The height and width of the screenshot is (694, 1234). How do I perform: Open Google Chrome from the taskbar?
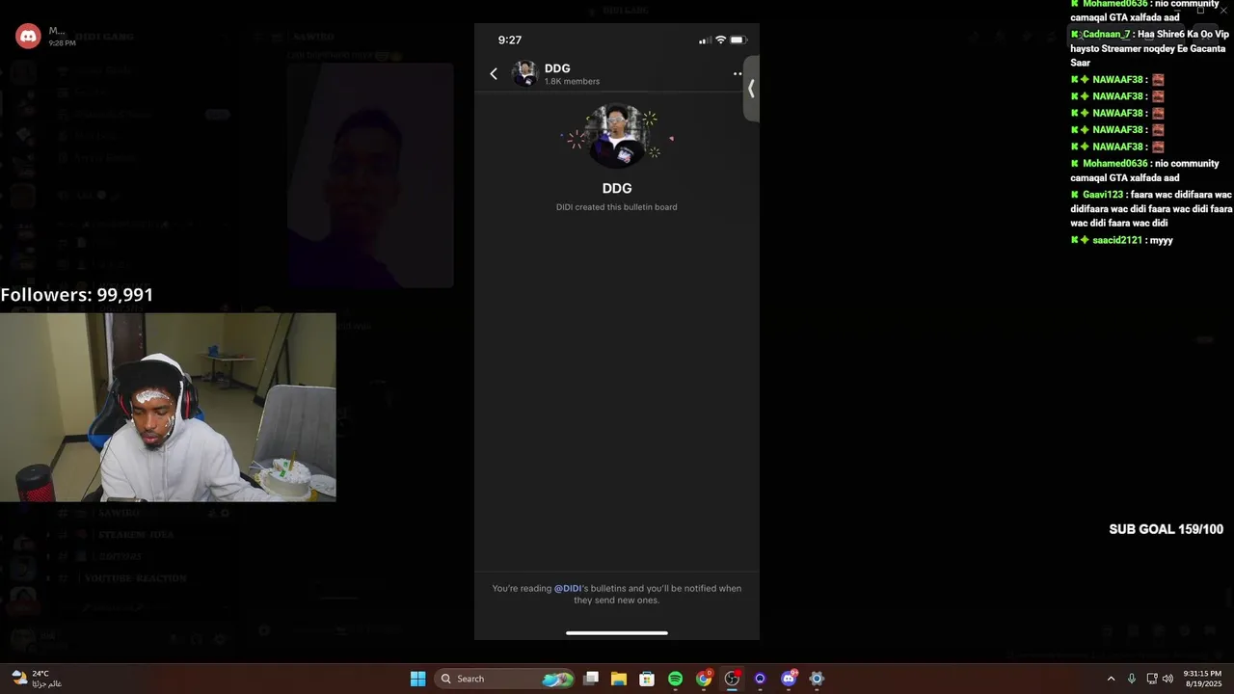pos(704,679)
